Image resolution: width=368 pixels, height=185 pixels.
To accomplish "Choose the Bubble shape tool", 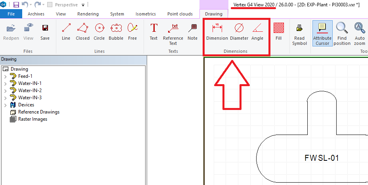I will click(x=116, y=32).
